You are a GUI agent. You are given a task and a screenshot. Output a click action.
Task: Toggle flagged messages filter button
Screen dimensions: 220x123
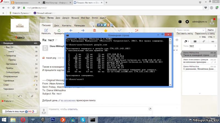click(x=8, y=96)
